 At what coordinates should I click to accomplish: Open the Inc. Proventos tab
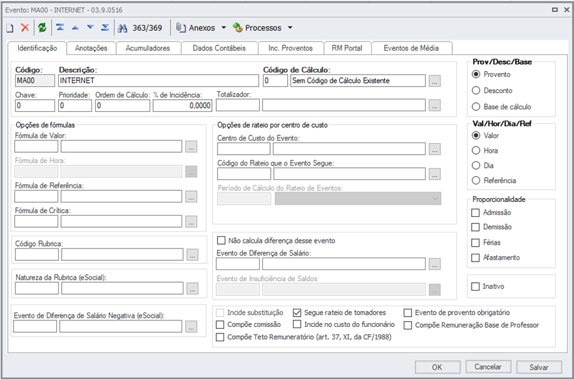(x=291, y=48)
